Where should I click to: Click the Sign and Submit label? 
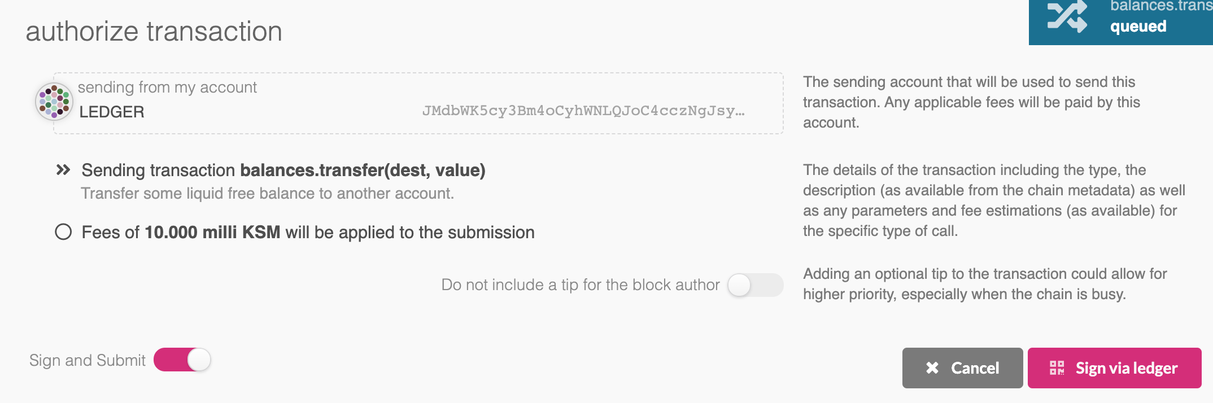pyautogui.click(x=88, y=360)
